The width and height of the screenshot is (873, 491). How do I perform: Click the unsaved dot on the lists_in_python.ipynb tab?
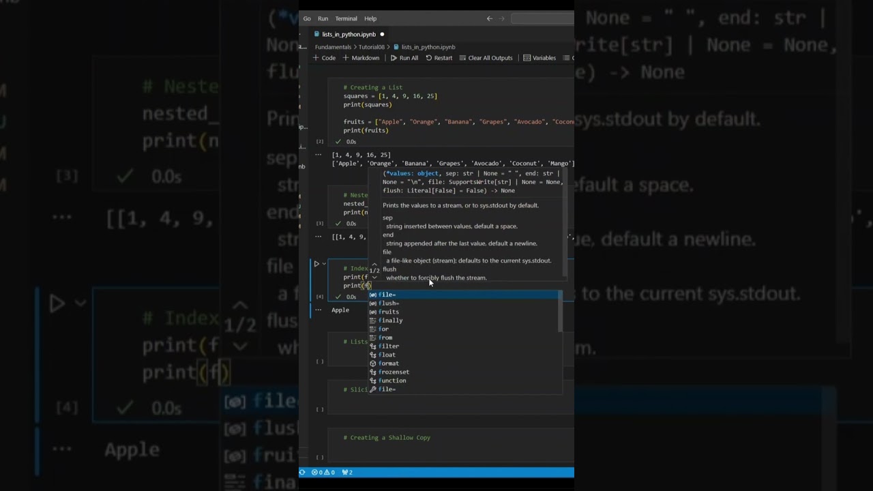pyautogui.click(x=382, y=34)
